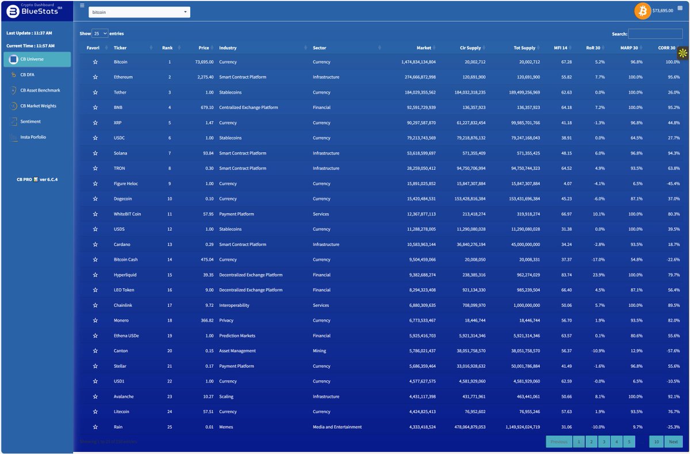
Task: Open CB Market Weights menu item
Action: (x=37, y=106)
